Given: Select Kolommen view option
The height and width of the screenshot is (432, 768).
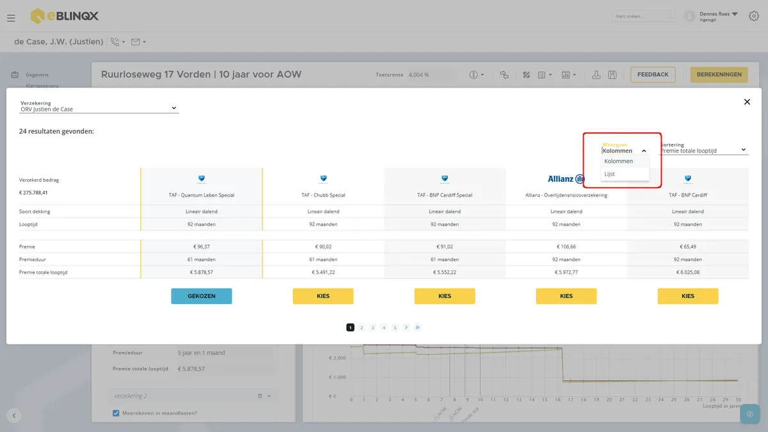Looking at the screenshot, I should tap(625, 161).
